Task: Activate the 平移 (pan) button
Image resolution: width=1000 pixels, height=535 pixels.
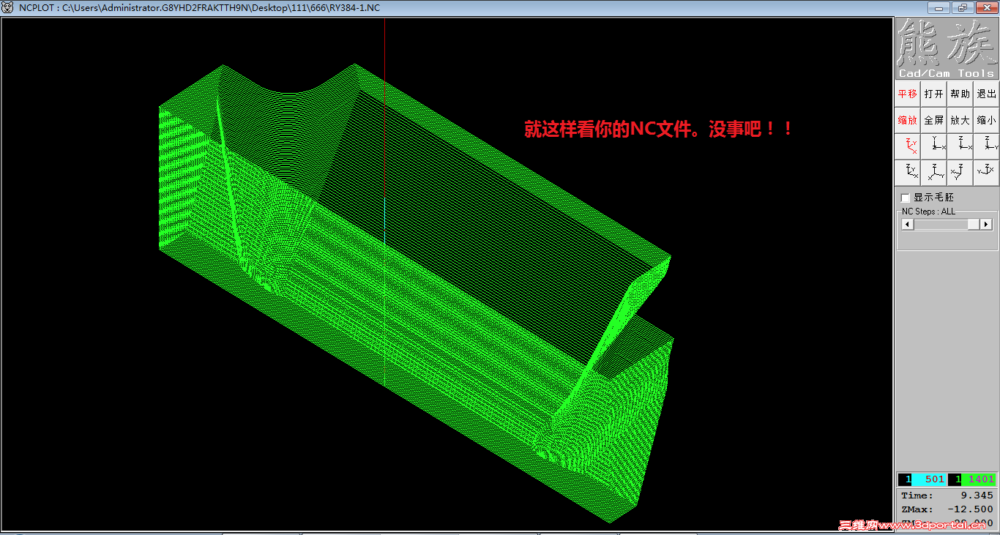Action: click(908, 94)
